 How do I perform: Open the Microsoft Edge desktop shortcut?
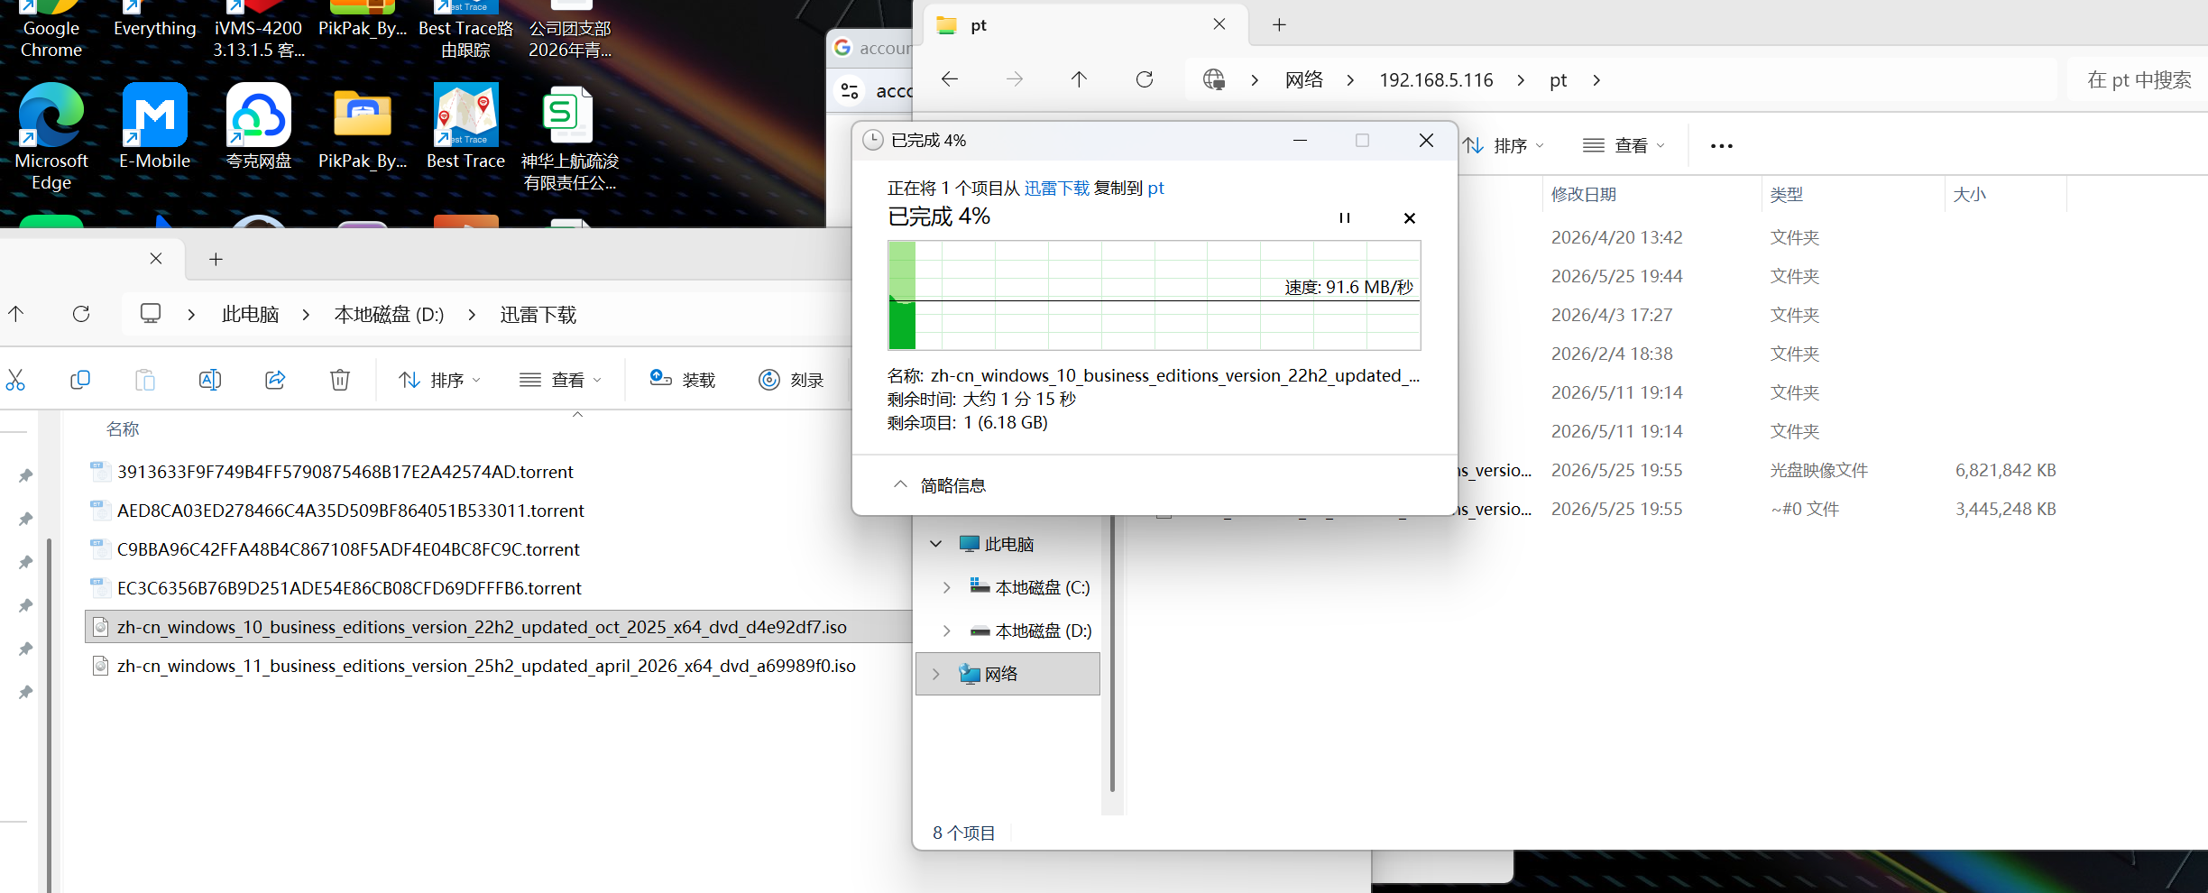click(x=51, y=136)
